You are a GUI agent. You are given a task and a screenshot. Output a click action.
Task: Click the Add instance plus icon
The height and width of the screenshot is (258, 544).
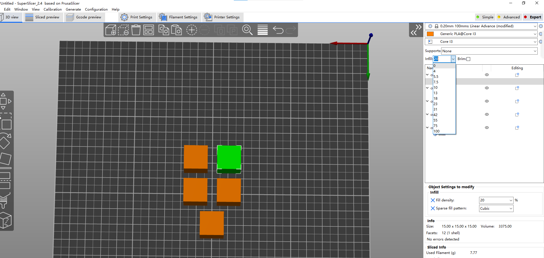tap(192, 30)
